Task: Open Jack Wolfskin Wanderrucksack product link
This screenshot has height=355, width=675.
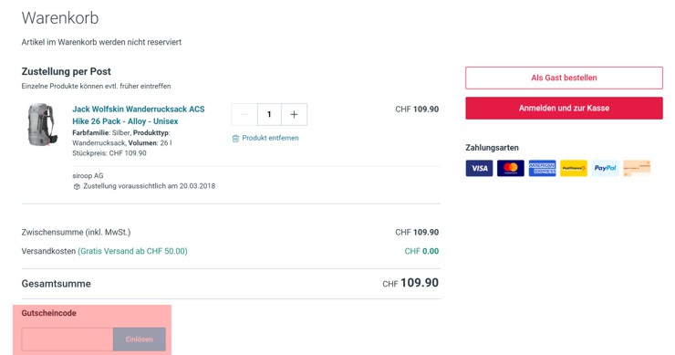Action: coord(138,115)
